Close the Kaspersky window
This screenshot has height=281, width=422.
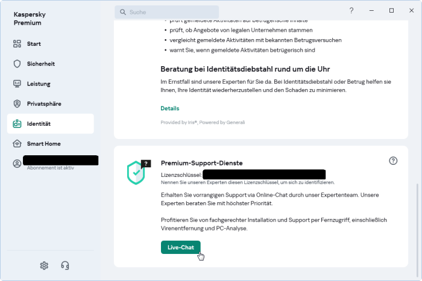click(x=412, y=10)
